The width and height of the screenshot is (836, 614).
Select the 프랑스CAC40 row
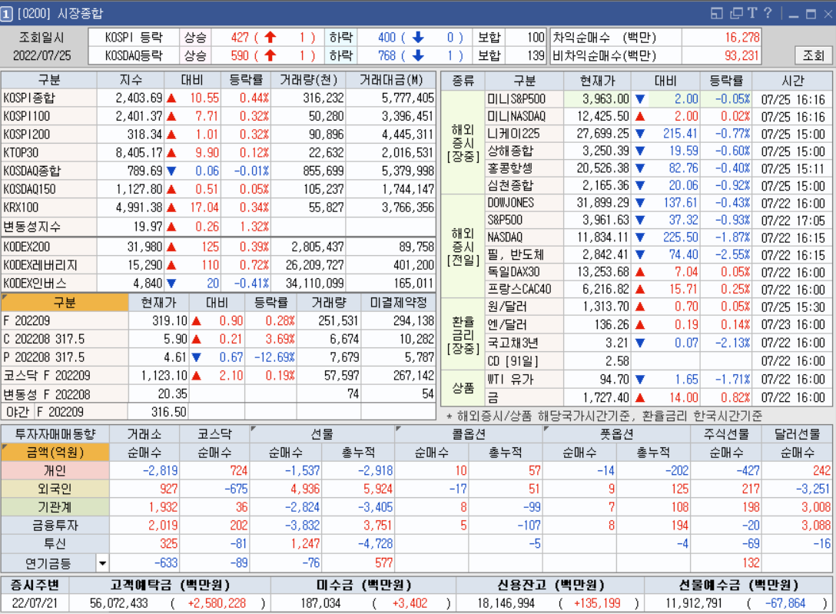pos(659,290)
